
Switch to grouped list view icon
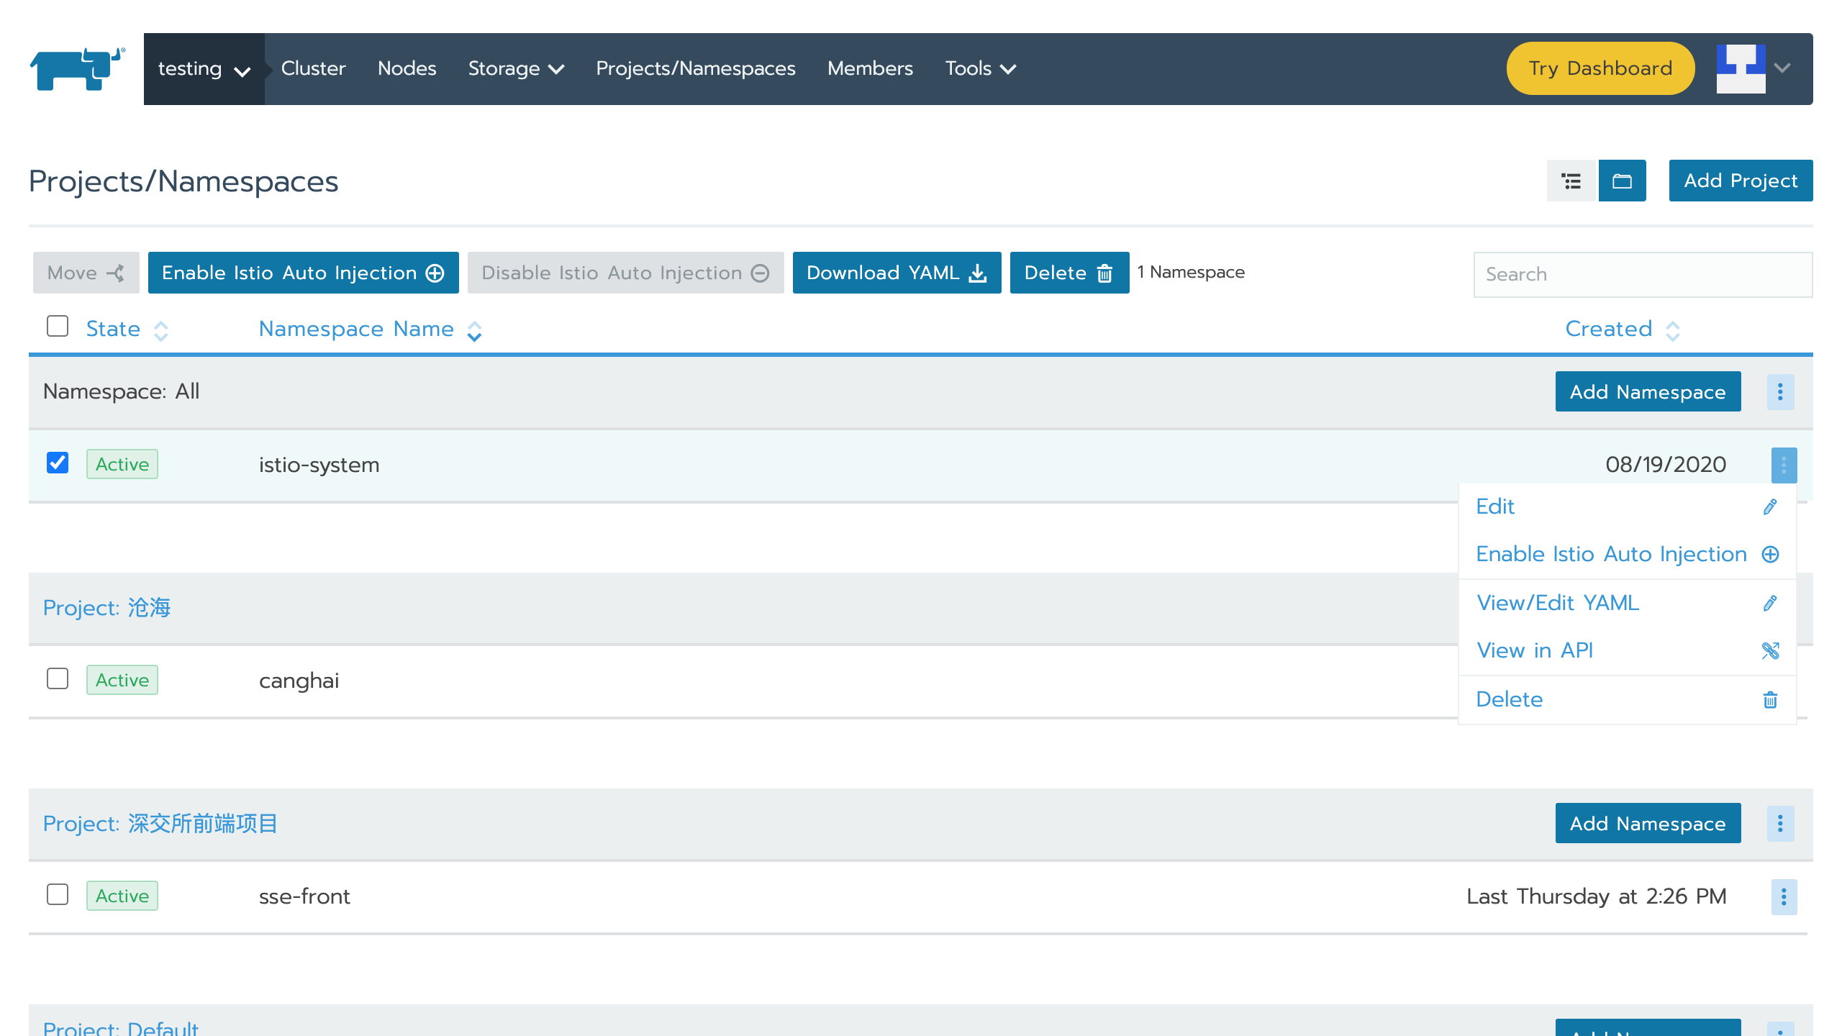coord(1571,181)
